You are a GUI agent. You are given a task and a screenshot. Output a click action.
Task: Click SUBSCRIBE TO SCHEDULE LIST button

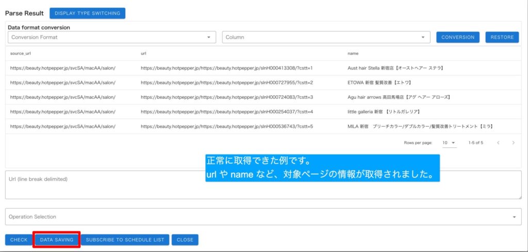125,240
